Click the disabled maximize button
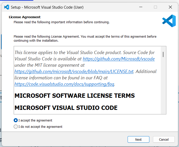The width and height of the screenshot is (179, 147). [x=155, y=7]
